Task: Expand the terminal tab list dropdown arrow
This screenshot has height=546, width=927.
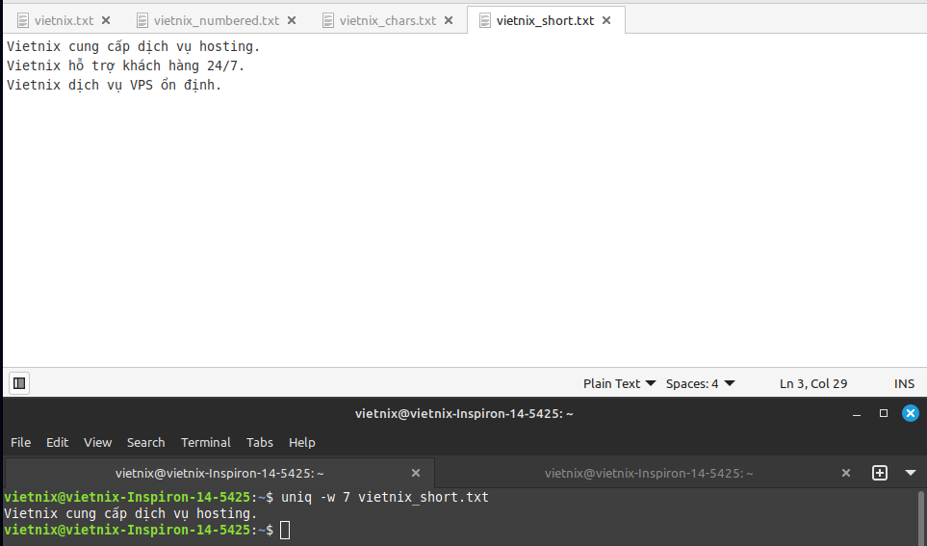Action: pos(911,473)
